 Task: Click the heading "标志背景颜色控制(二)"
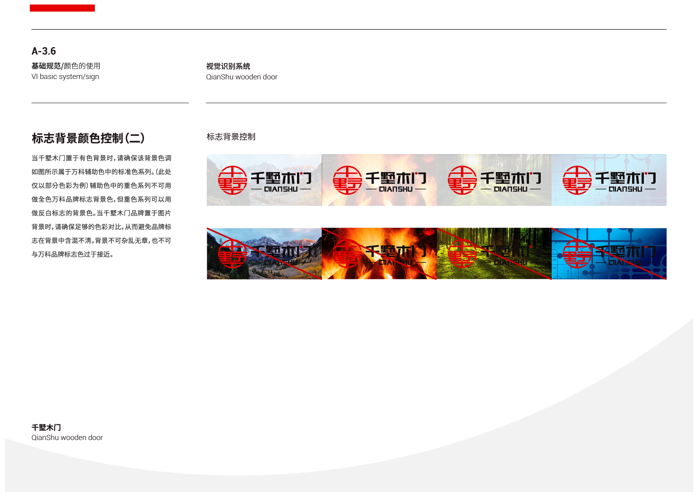pyautogui.click(x=88, y=138)
